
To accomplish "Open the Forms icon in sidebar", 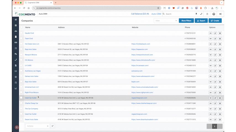I will 16,82.
